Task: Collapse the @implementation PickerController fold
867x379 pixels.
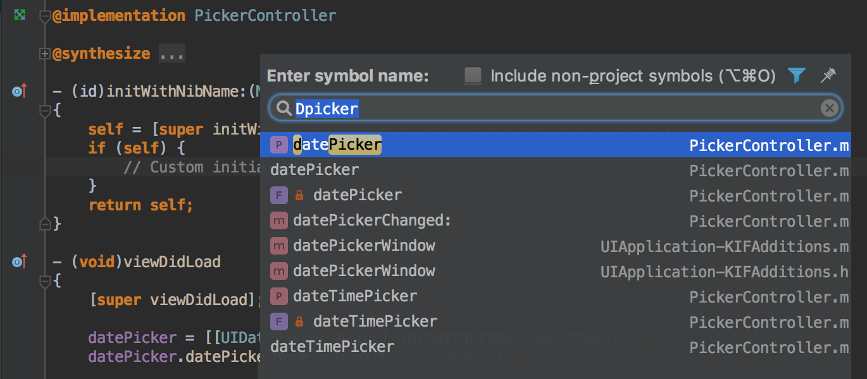Action: point(45,17)
